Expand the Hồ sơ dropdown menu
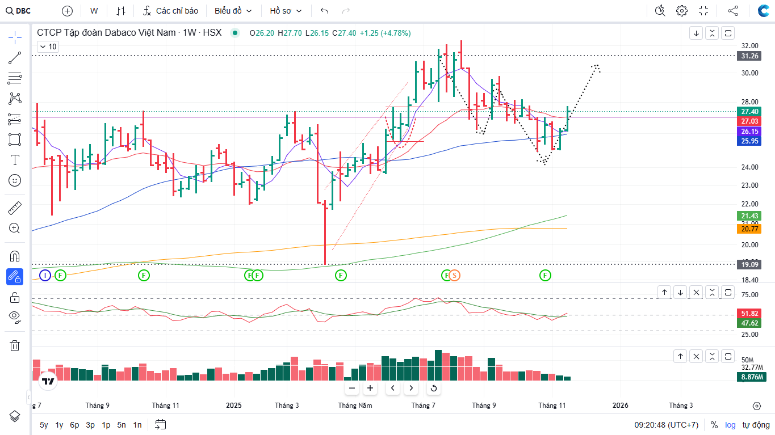Viewport: 775px width, 435px height. 286,11
